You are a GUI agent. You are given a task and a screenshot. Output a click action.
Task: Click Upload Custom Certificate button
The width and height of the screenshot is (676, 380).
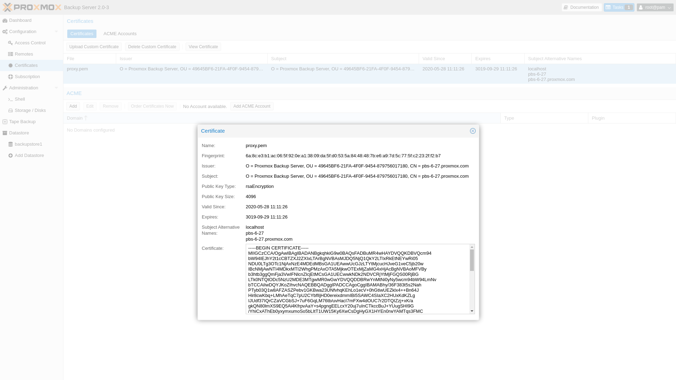(x=94, y=47)
